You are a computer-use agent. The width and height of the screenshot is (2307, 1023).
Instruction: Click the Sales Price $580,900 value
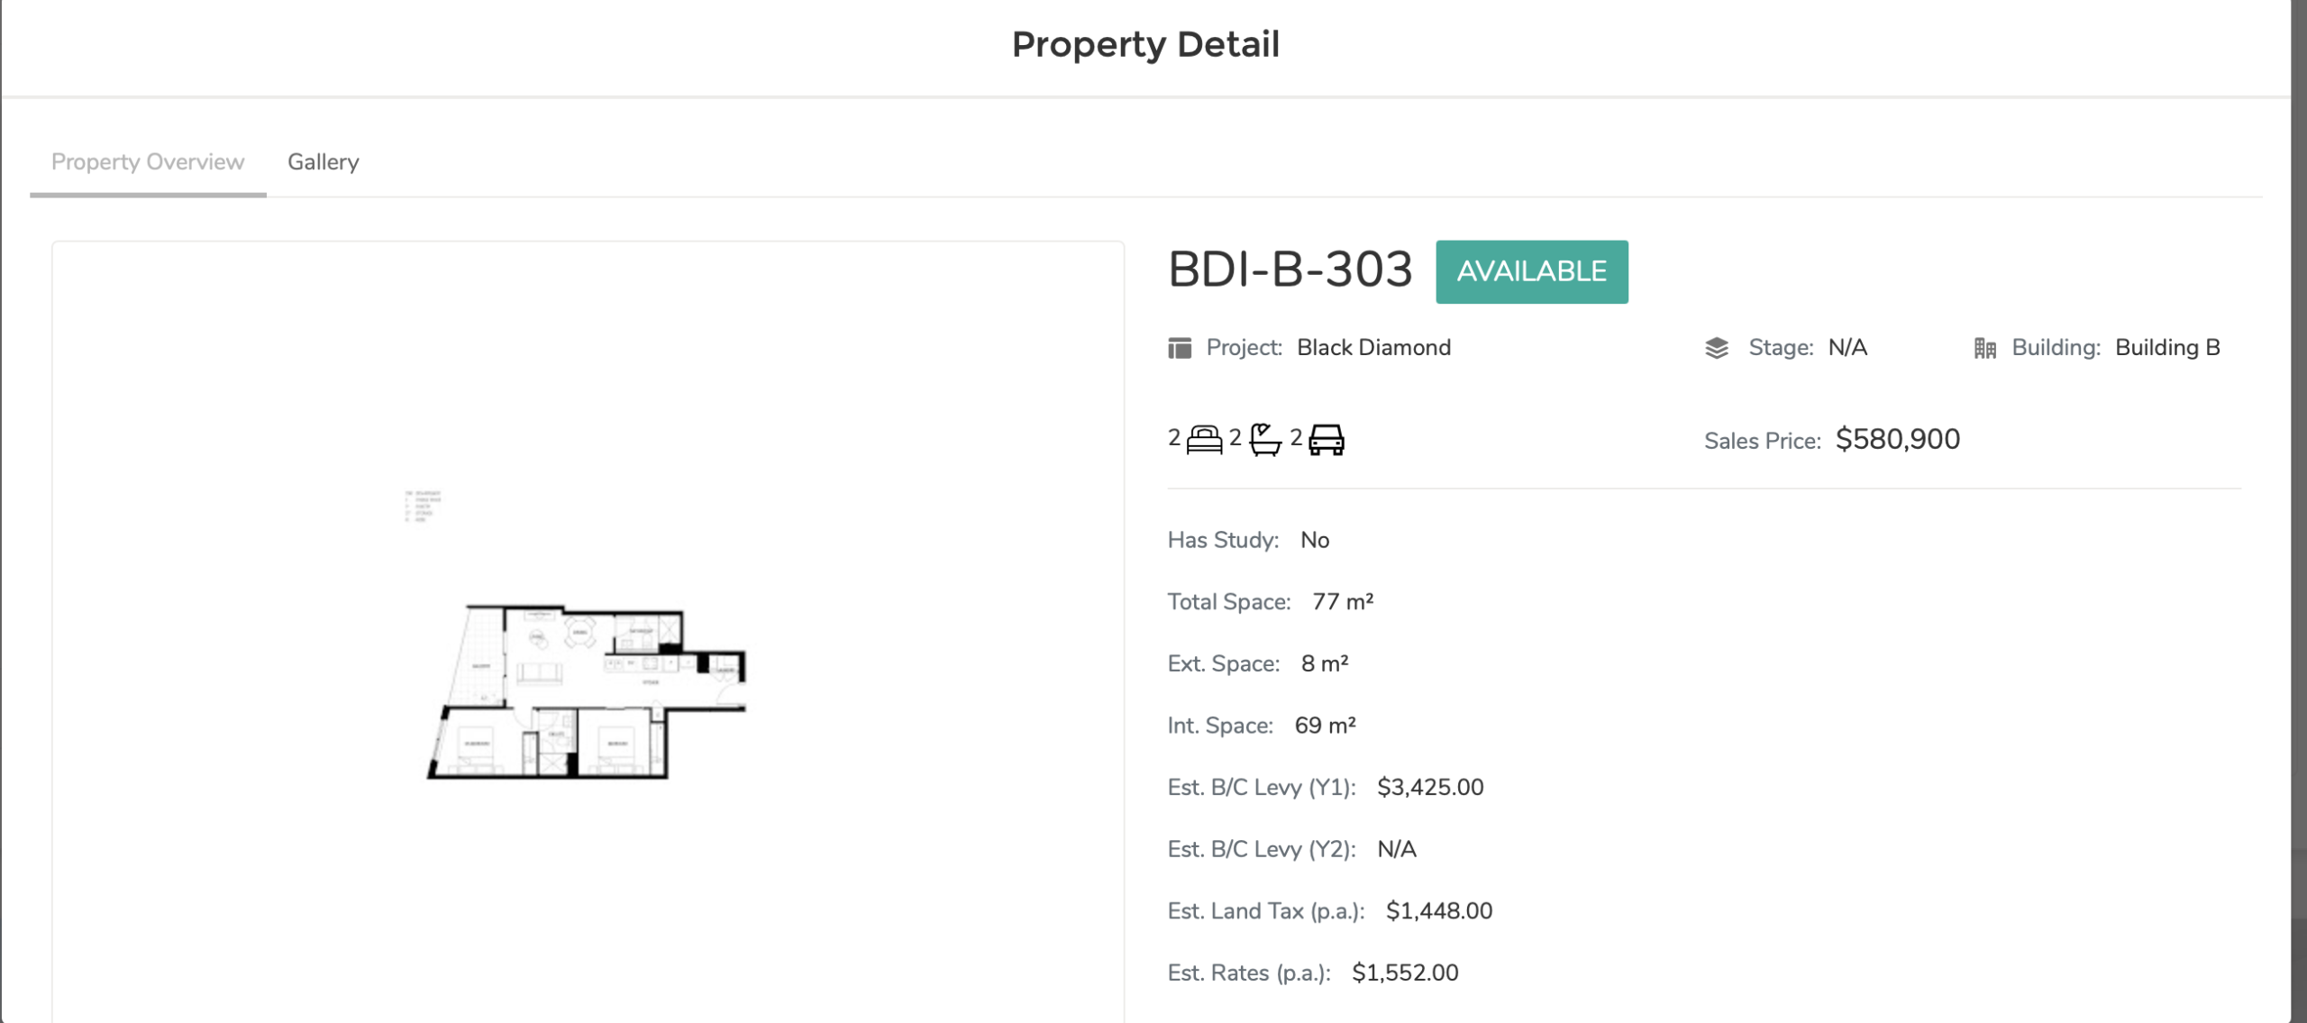pos(1897,440)
